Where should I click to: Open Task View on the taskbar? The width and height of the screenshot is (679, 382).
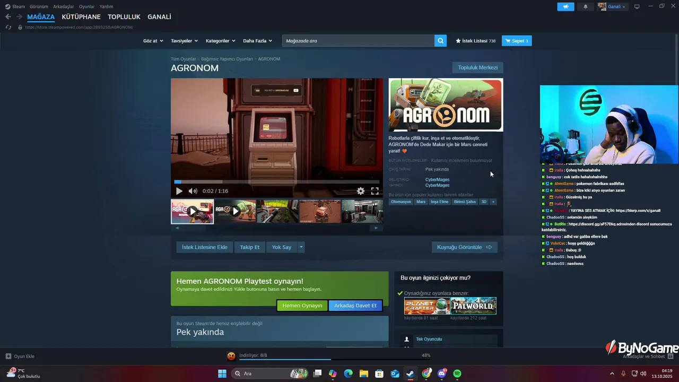click(317, 374)
